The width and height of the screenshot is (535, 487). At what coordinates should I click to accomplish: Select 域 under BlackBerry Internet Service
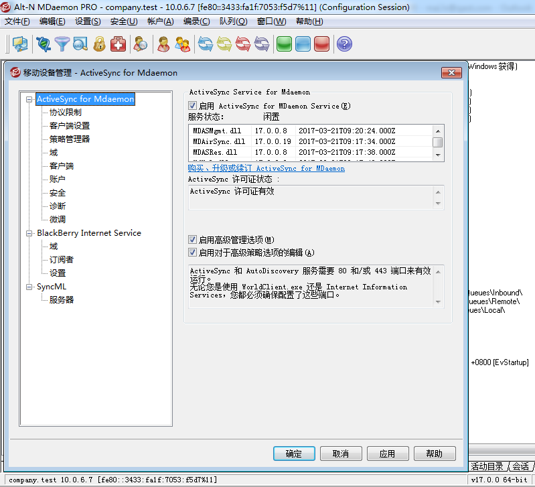(x=54, y=247)
